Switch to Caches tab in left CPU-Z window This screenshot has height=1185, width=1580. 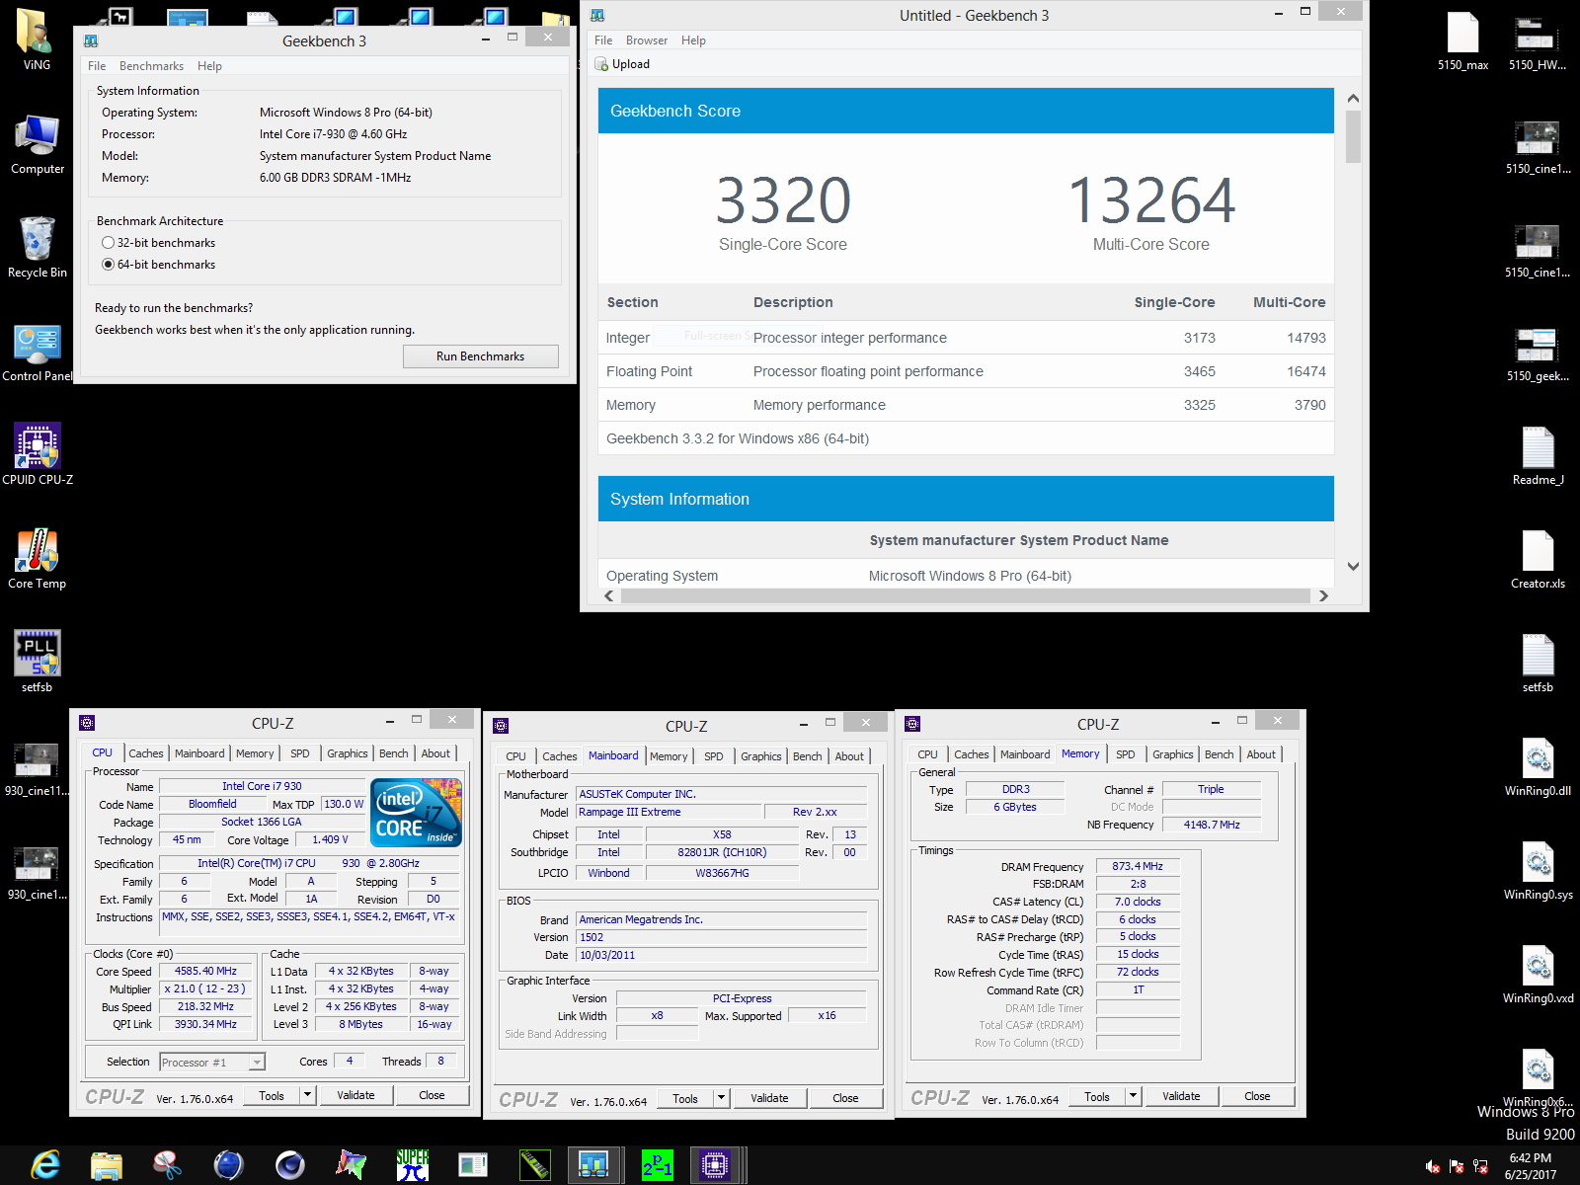[146, 753]
